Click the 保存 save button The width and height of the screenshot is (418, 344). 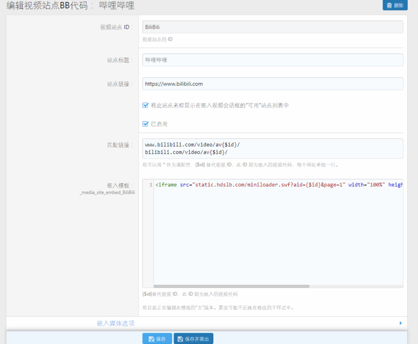click(157, 339)
